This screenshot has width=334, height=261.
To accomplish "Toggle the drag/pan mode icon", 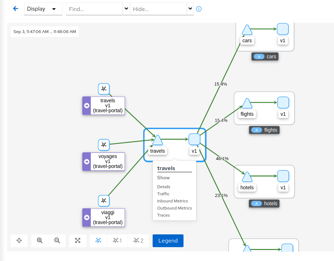I will tap(19, 240).
